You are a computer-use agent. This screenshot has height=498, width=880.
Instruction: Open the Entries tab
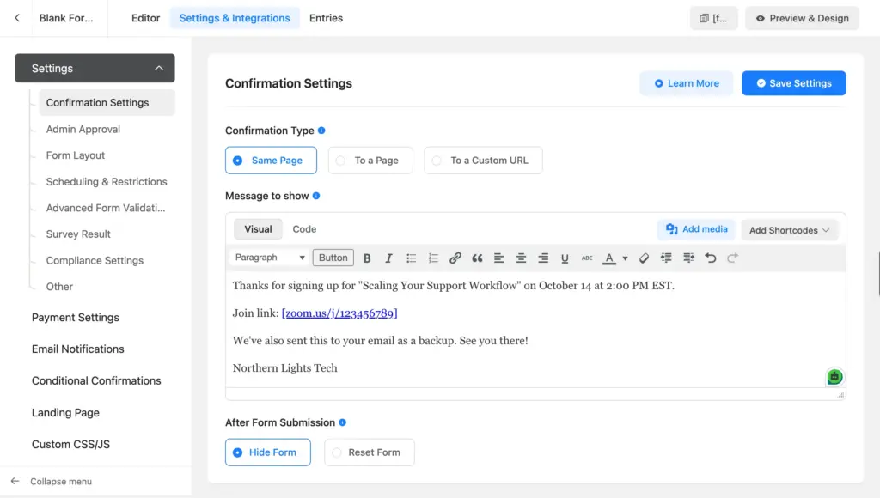[x=326, y=18]
